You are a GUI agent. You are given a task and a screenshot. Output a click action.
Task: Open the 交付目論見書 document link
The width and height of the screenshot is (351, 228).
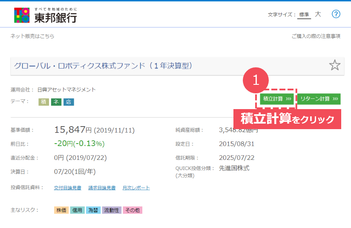pyautogui.click(x=68, y=188)
